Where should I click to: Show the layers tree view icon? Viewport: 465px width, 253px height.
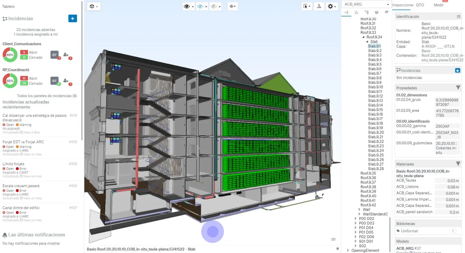point(377,13)
